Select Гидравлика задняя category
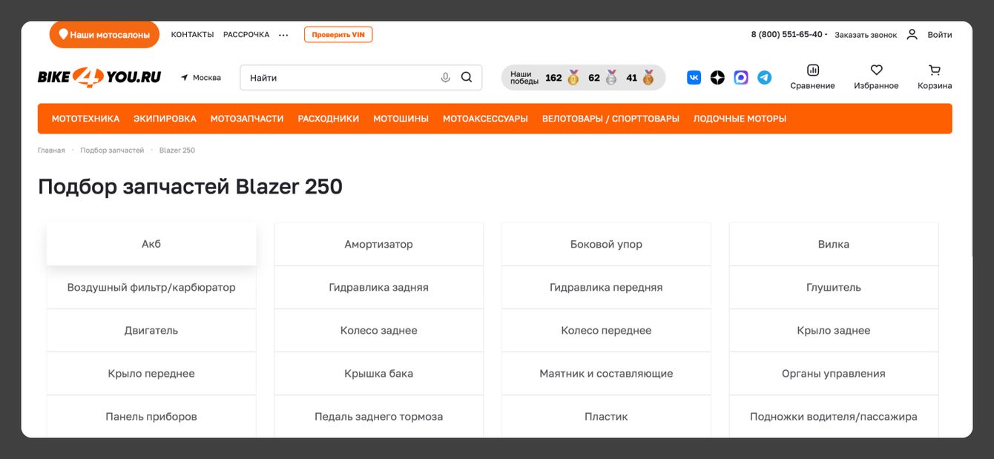The height and width of the screenshot is (459, 994). [378, 287]
